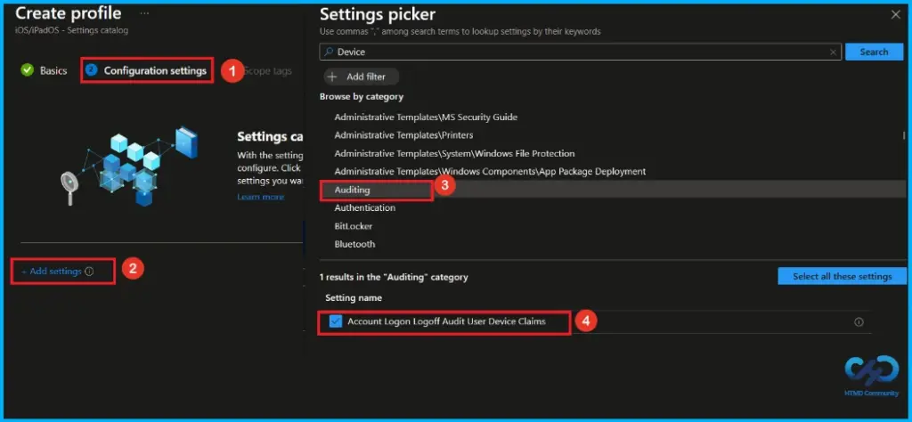Click the Search button
The width and height of the screenshot is (912, 422).
pos(874,52)
